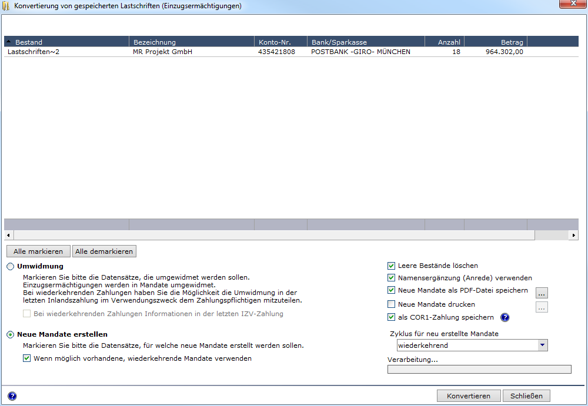Start conversion with the Konvertieren button
588x406 pixels.
[x=469, y=396]
